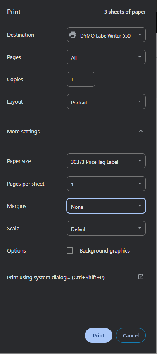Open the Scale dropdown set to Default
Image resolution: width=157 pixels, height=354 pixels.
(x=106, y=228)
